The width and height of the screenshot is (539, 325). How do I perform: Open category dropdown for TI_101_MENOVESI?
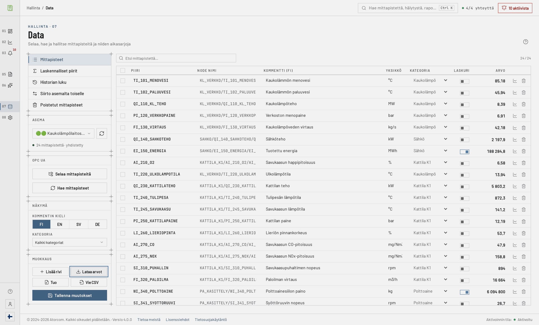tap(430, 80)
